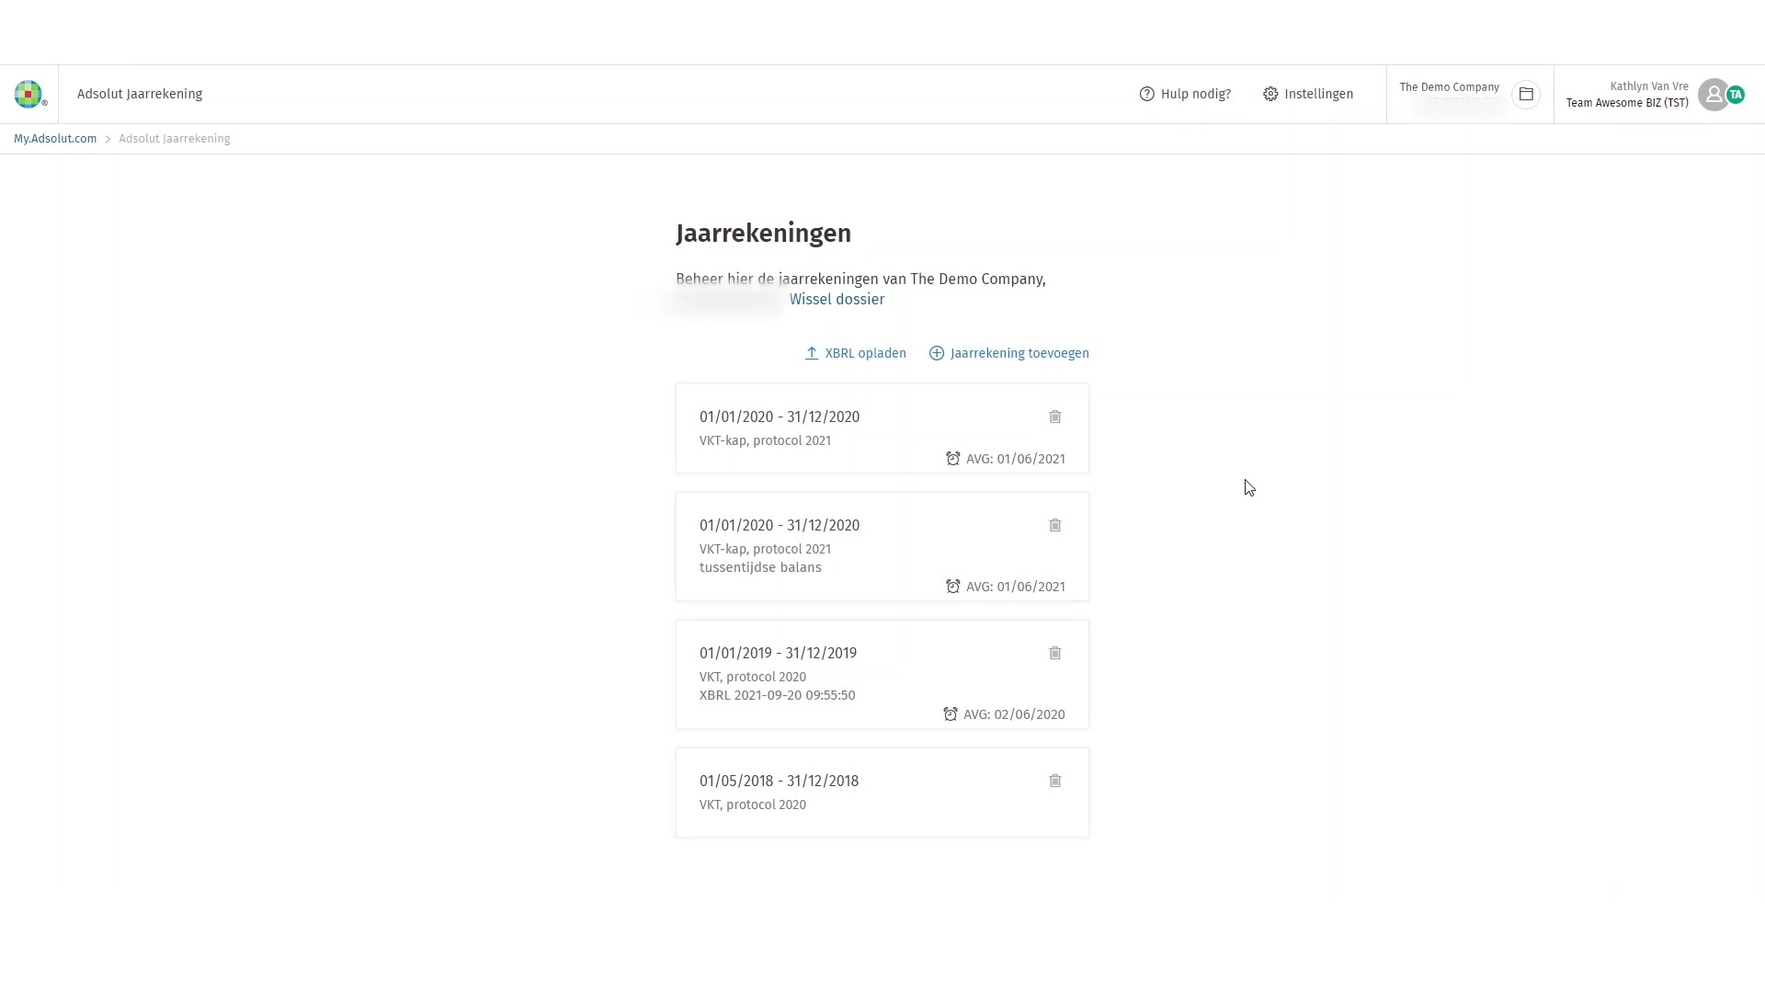Expand The Demo Company dossier selector
This screenshot has width=1765, height=993.
point(1449,87)
